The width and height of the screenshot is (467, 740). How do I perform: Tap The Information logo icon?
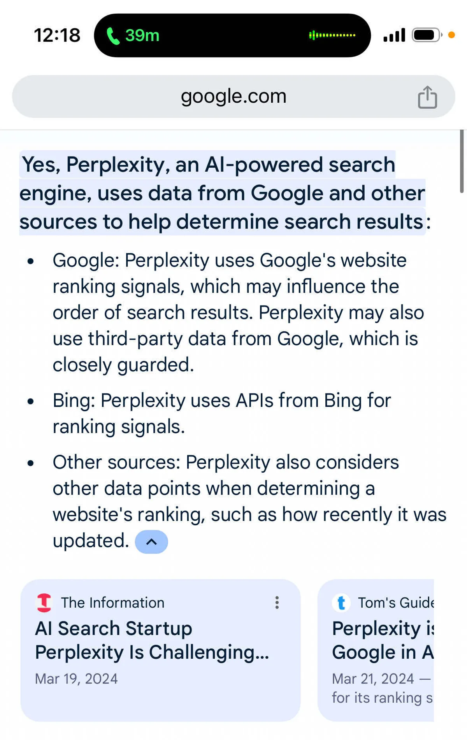click(44, 603)
